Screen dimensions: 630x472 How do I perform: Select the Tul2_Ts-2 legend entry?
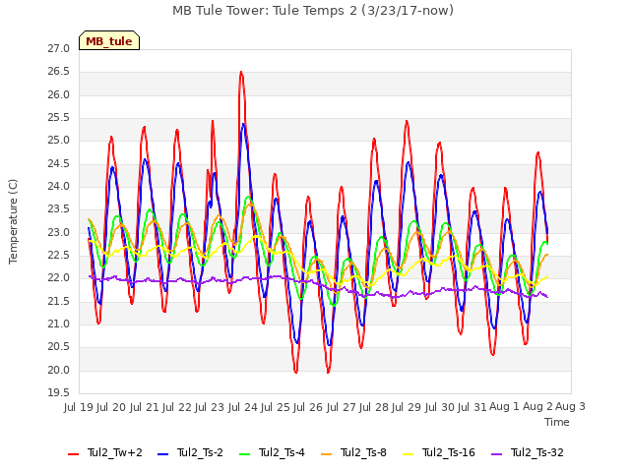click(190, 453)
